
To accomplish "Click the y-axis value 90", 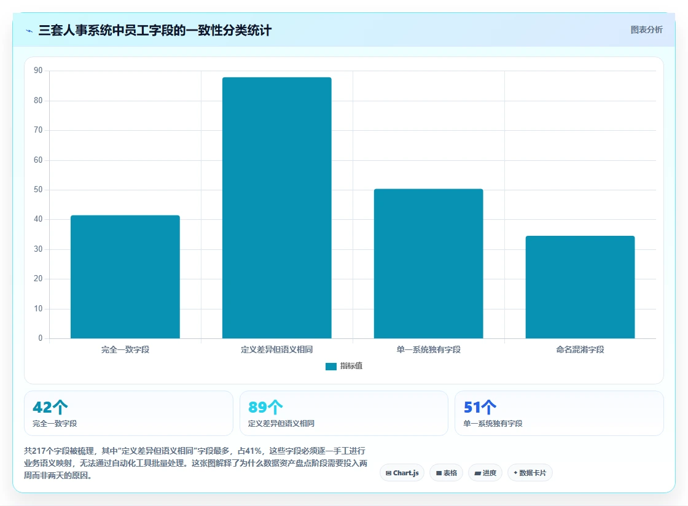I will (38, 71).
